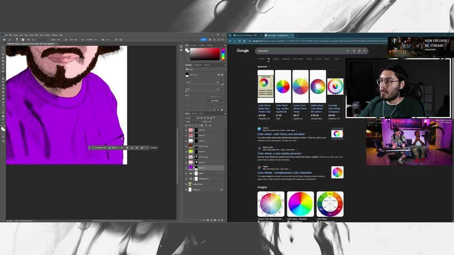The width and height of the screenshot is (454, 255).
Task: Select the Clone Stamp tool
Action: tap(3, 78)
